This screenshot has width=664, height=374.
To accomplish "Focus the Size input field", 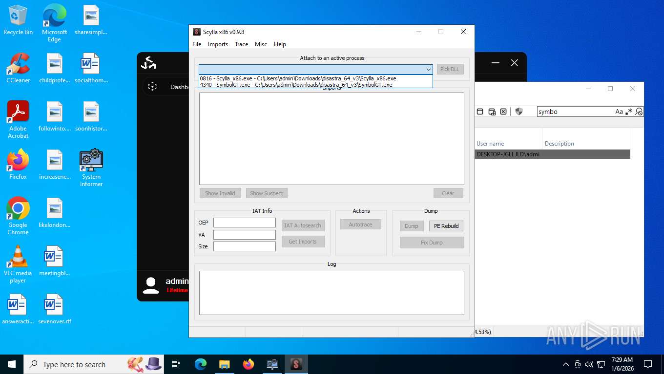I will coord(245,246).
